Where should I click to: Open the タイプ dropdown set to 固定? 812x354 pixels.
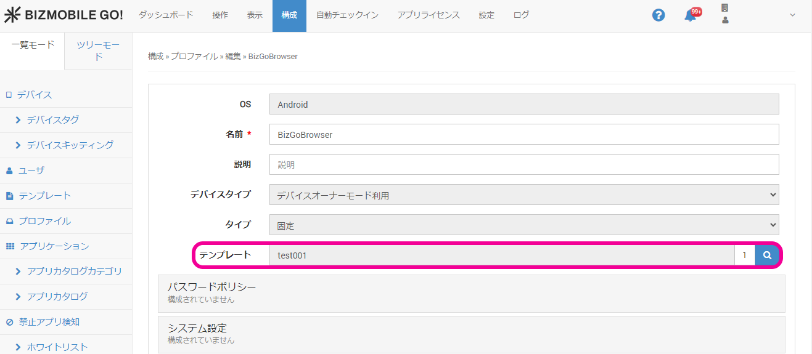(523, 225)
